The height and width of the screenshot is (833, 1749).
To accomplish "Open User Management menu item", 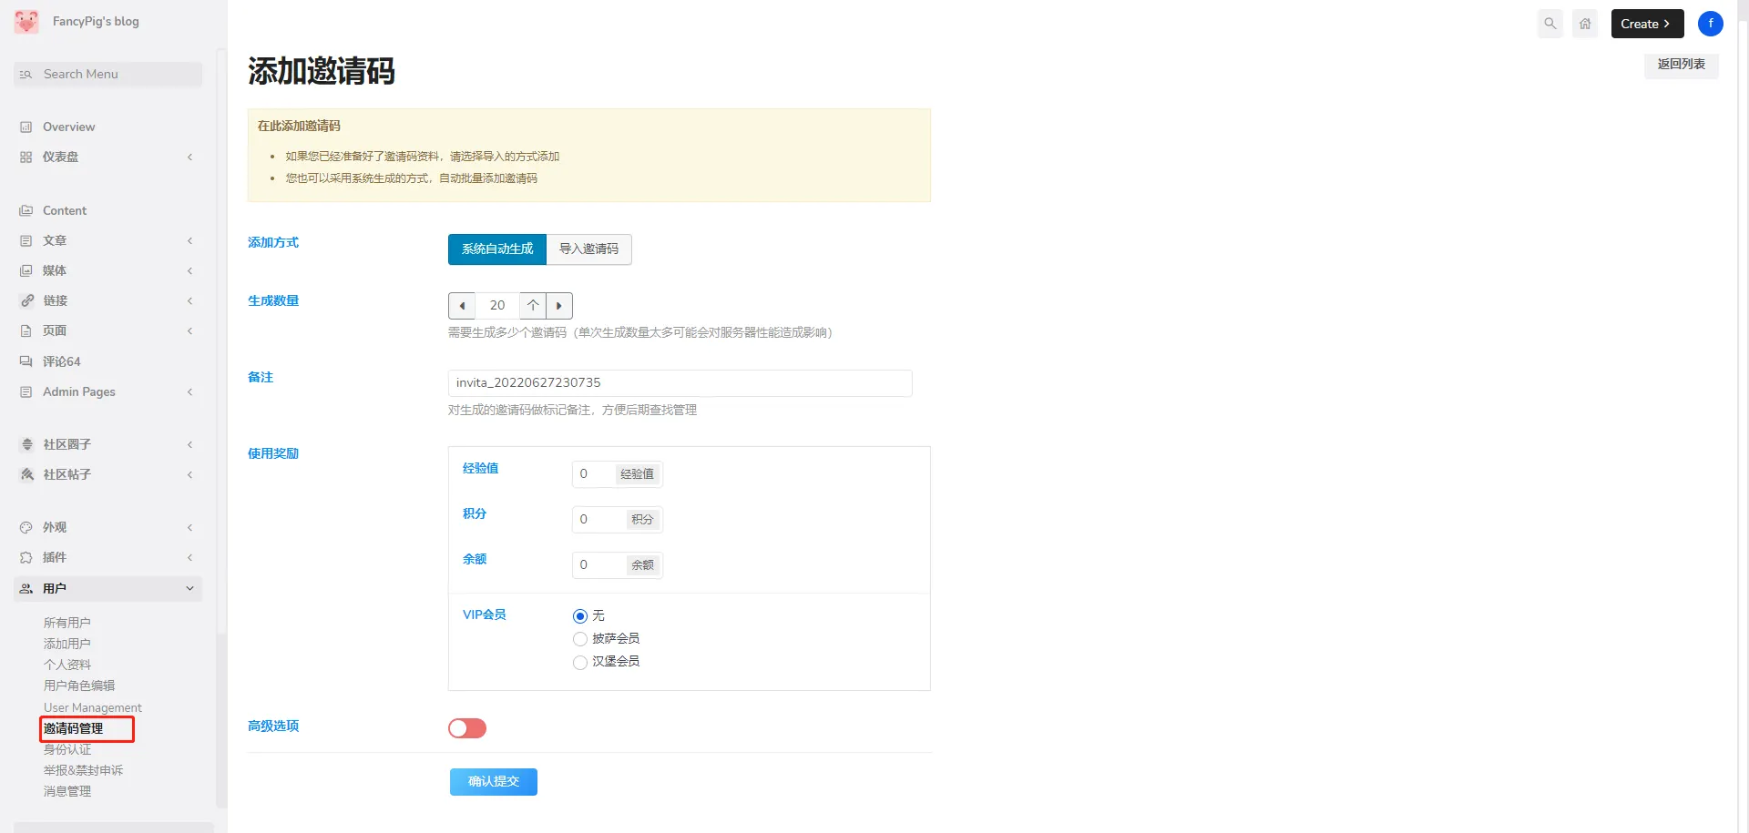I will [93, 707].
